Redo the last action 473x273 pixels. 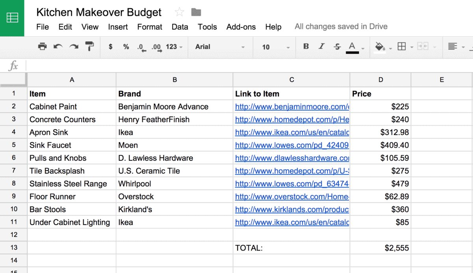74,46
